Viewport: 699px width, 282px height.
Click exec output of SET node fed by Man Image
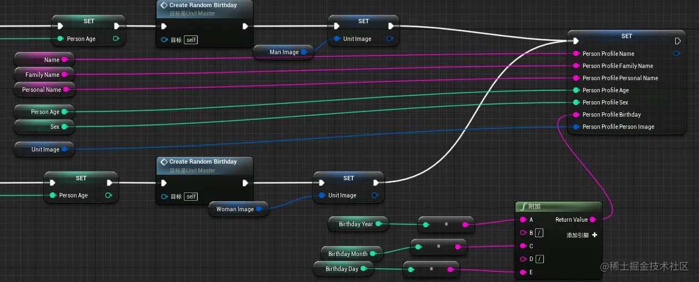[391, 26]
